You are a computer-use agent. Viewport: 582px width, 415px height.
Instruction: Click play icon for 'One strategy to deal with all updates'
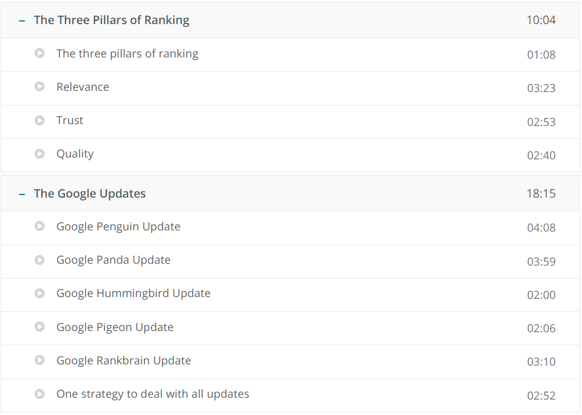coord(40,393)
